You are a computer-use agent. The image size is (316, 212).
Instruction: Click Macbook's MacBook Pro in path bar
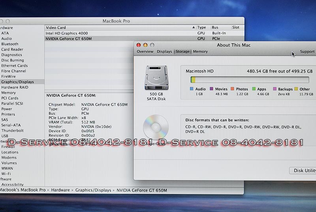(x=23, y=190)
